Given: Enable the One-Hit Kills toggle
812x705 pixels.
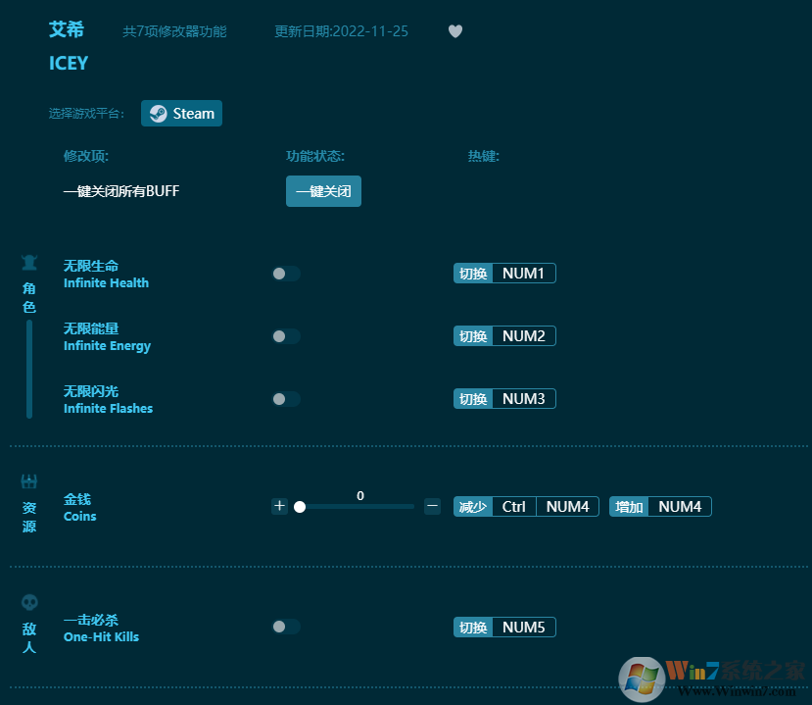Looking at the screenshot, I should click(x=286, y=627).
